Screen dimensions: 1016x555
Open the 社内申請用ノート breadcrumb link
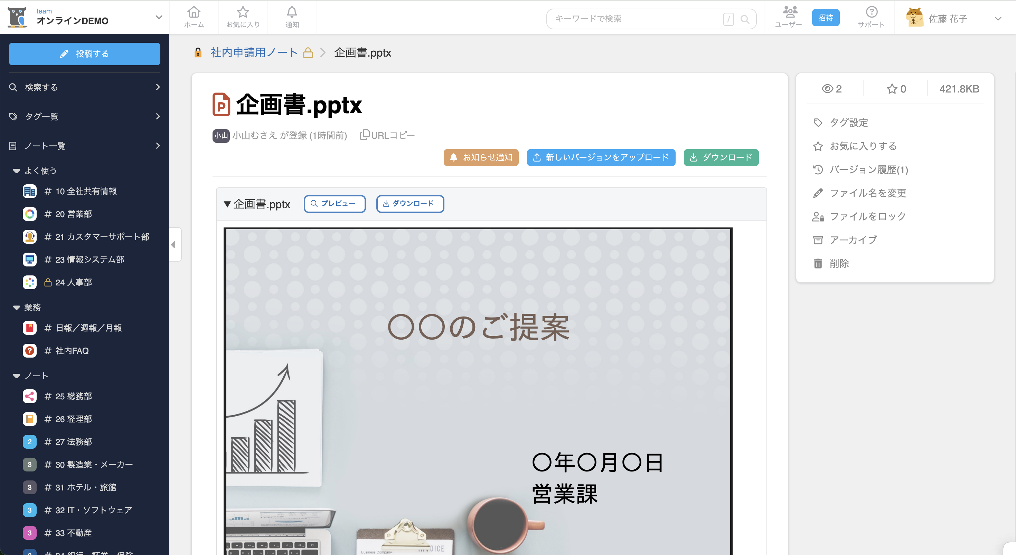point(254,52)
